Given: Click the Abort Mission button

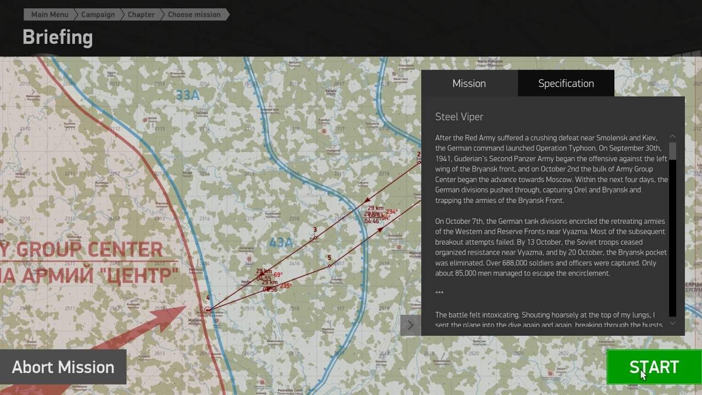Looking at the screenshot, I should click(x=63, y=367).
